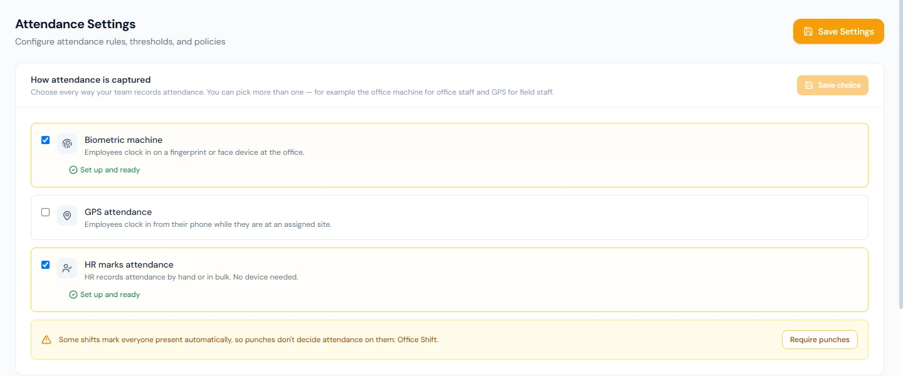The image size is (903, 376).
Task: Click the fingerprint icon for Biometric machine
Action: point(67,144)
